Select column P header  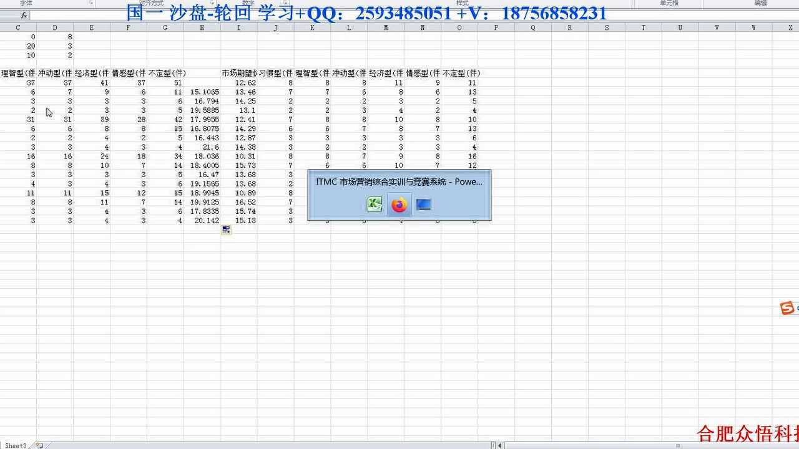click(x=496, y=27)
